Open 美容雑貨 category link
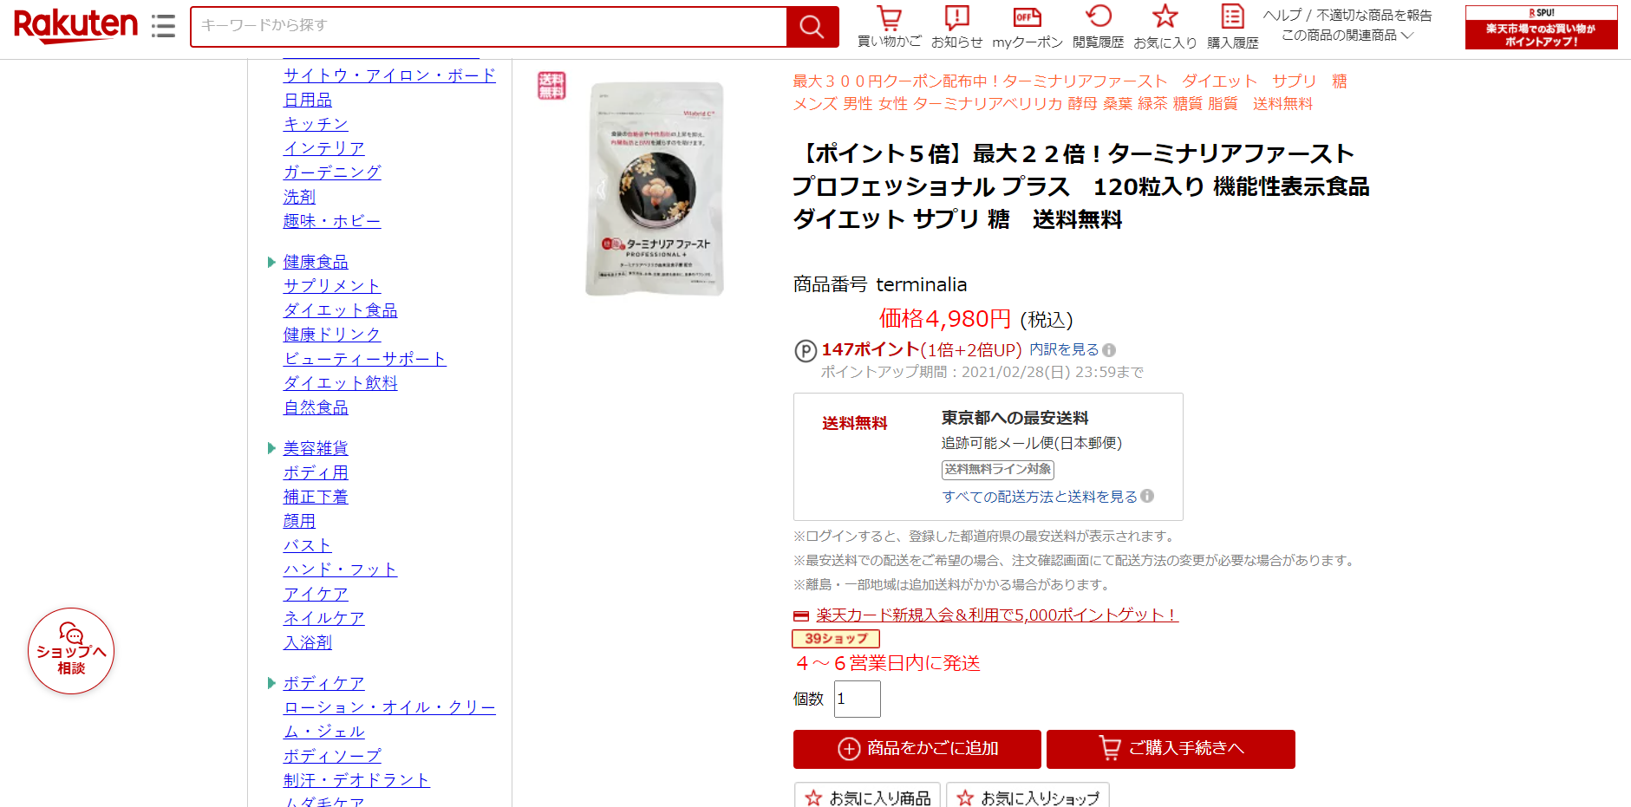Viewport: 1631px width, 807px height. click(x=316, y=448)
